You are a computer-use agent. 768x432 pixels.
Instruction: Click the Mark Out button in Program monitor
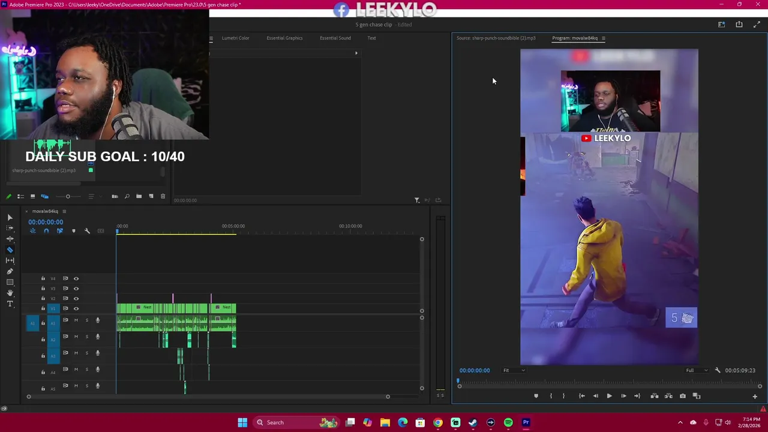point(563,396)
